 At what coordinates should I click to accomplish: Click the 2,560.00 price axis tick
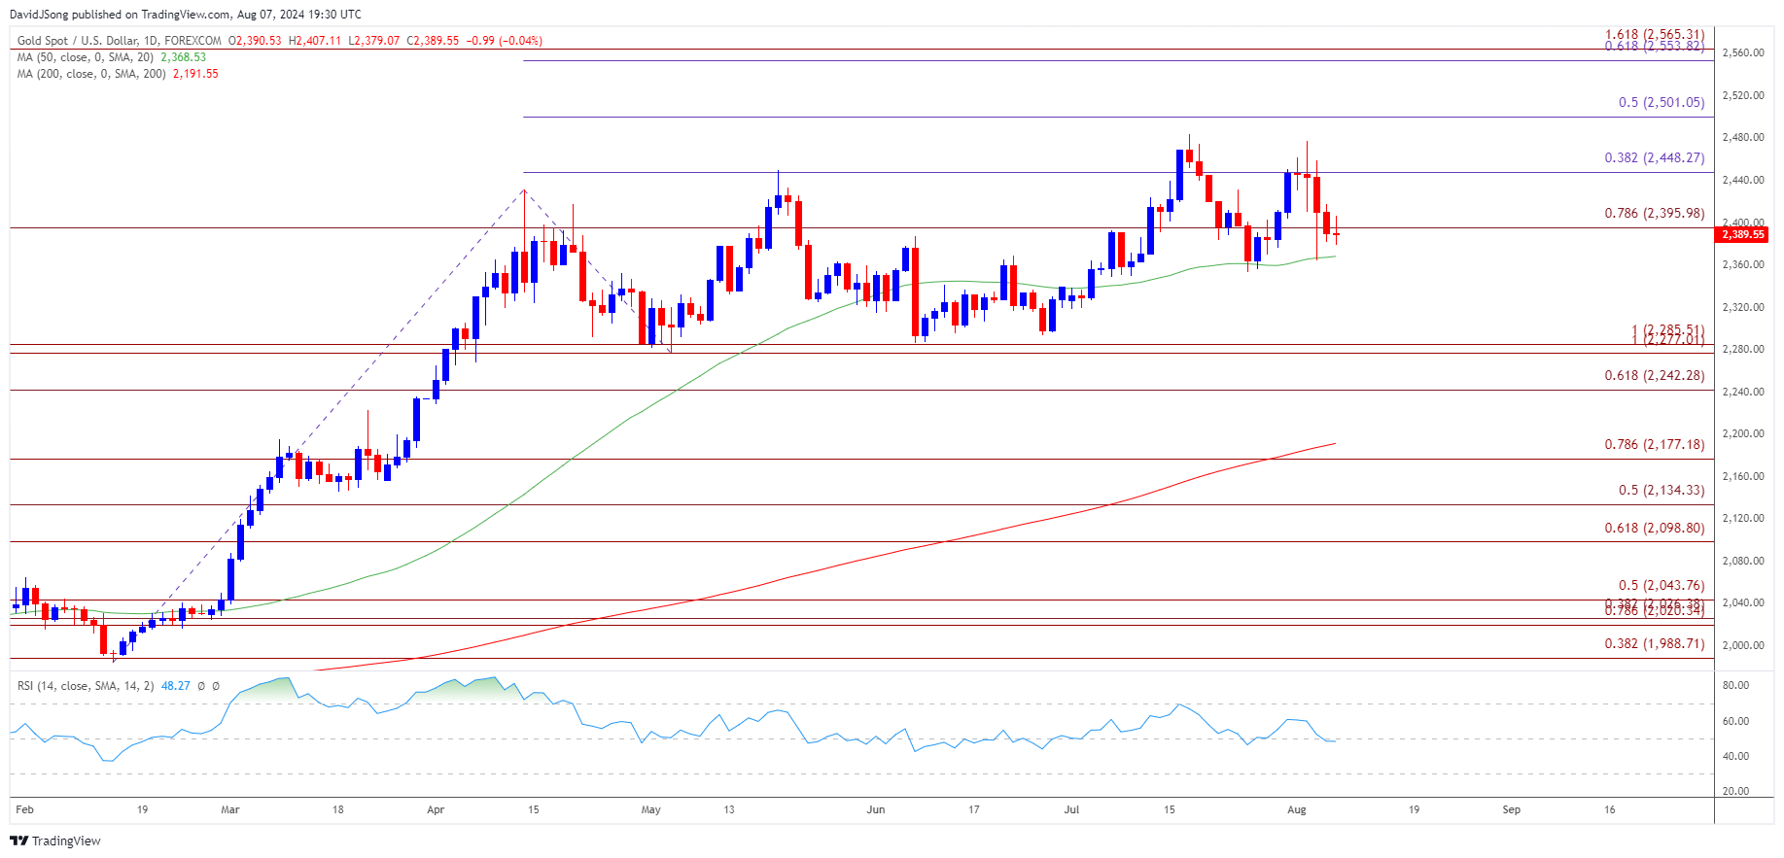coord(1742,52)
